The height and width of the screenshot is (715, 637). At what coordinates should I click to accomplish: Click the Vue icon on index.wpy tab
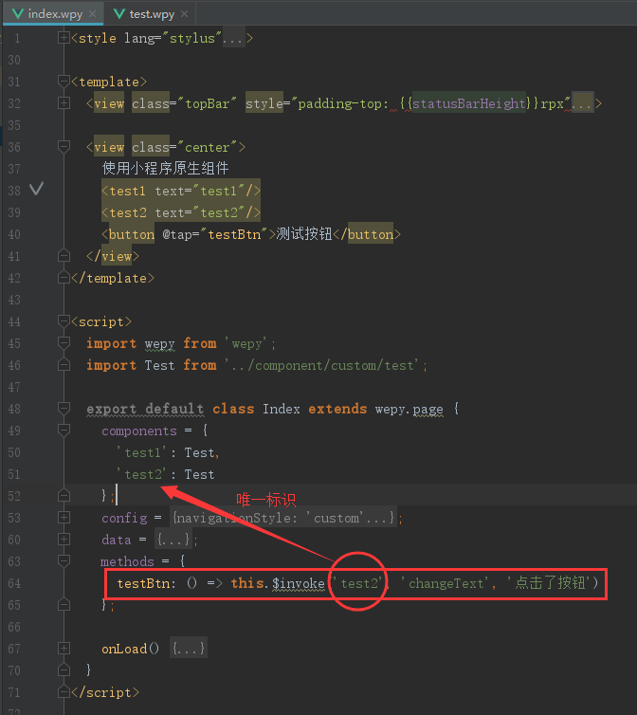pos(18,13)
